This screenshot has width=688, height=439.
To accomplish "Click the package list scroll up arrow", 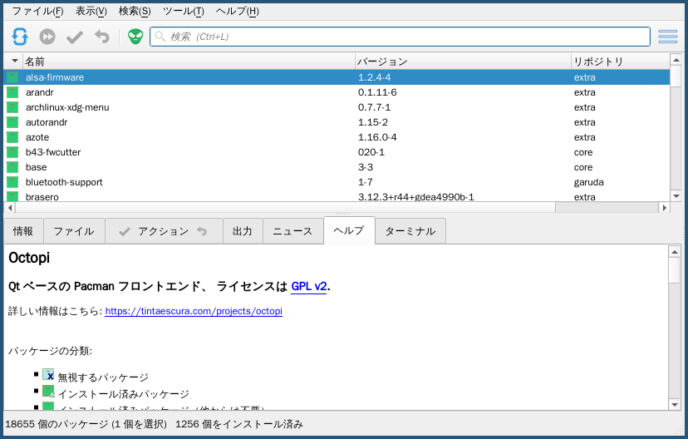I will click(x=676, y=60).
